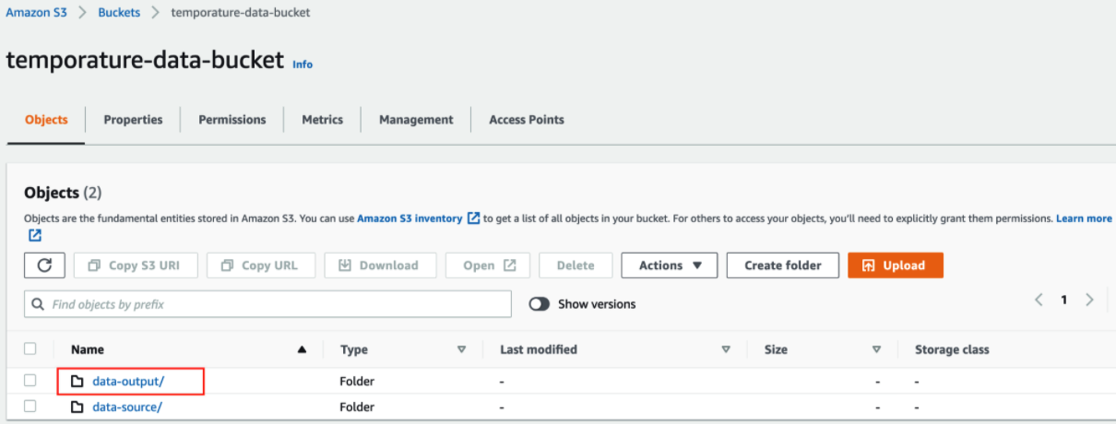This screenshot has width=1116, height=424.
Task: Click the Amazon S3 inventory external link icon
Action: [473, 218]
